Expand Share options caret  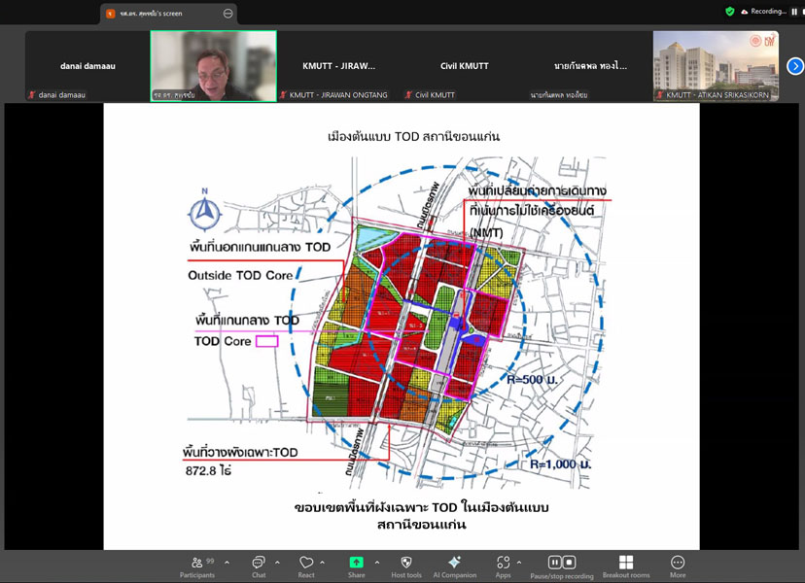click(x=375, y=562)
